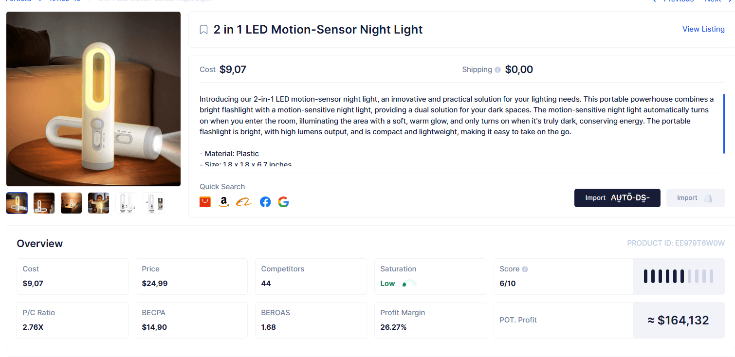735x357 pixels.
Task: Open the View Listing link
Action: (x=703, y=29)
